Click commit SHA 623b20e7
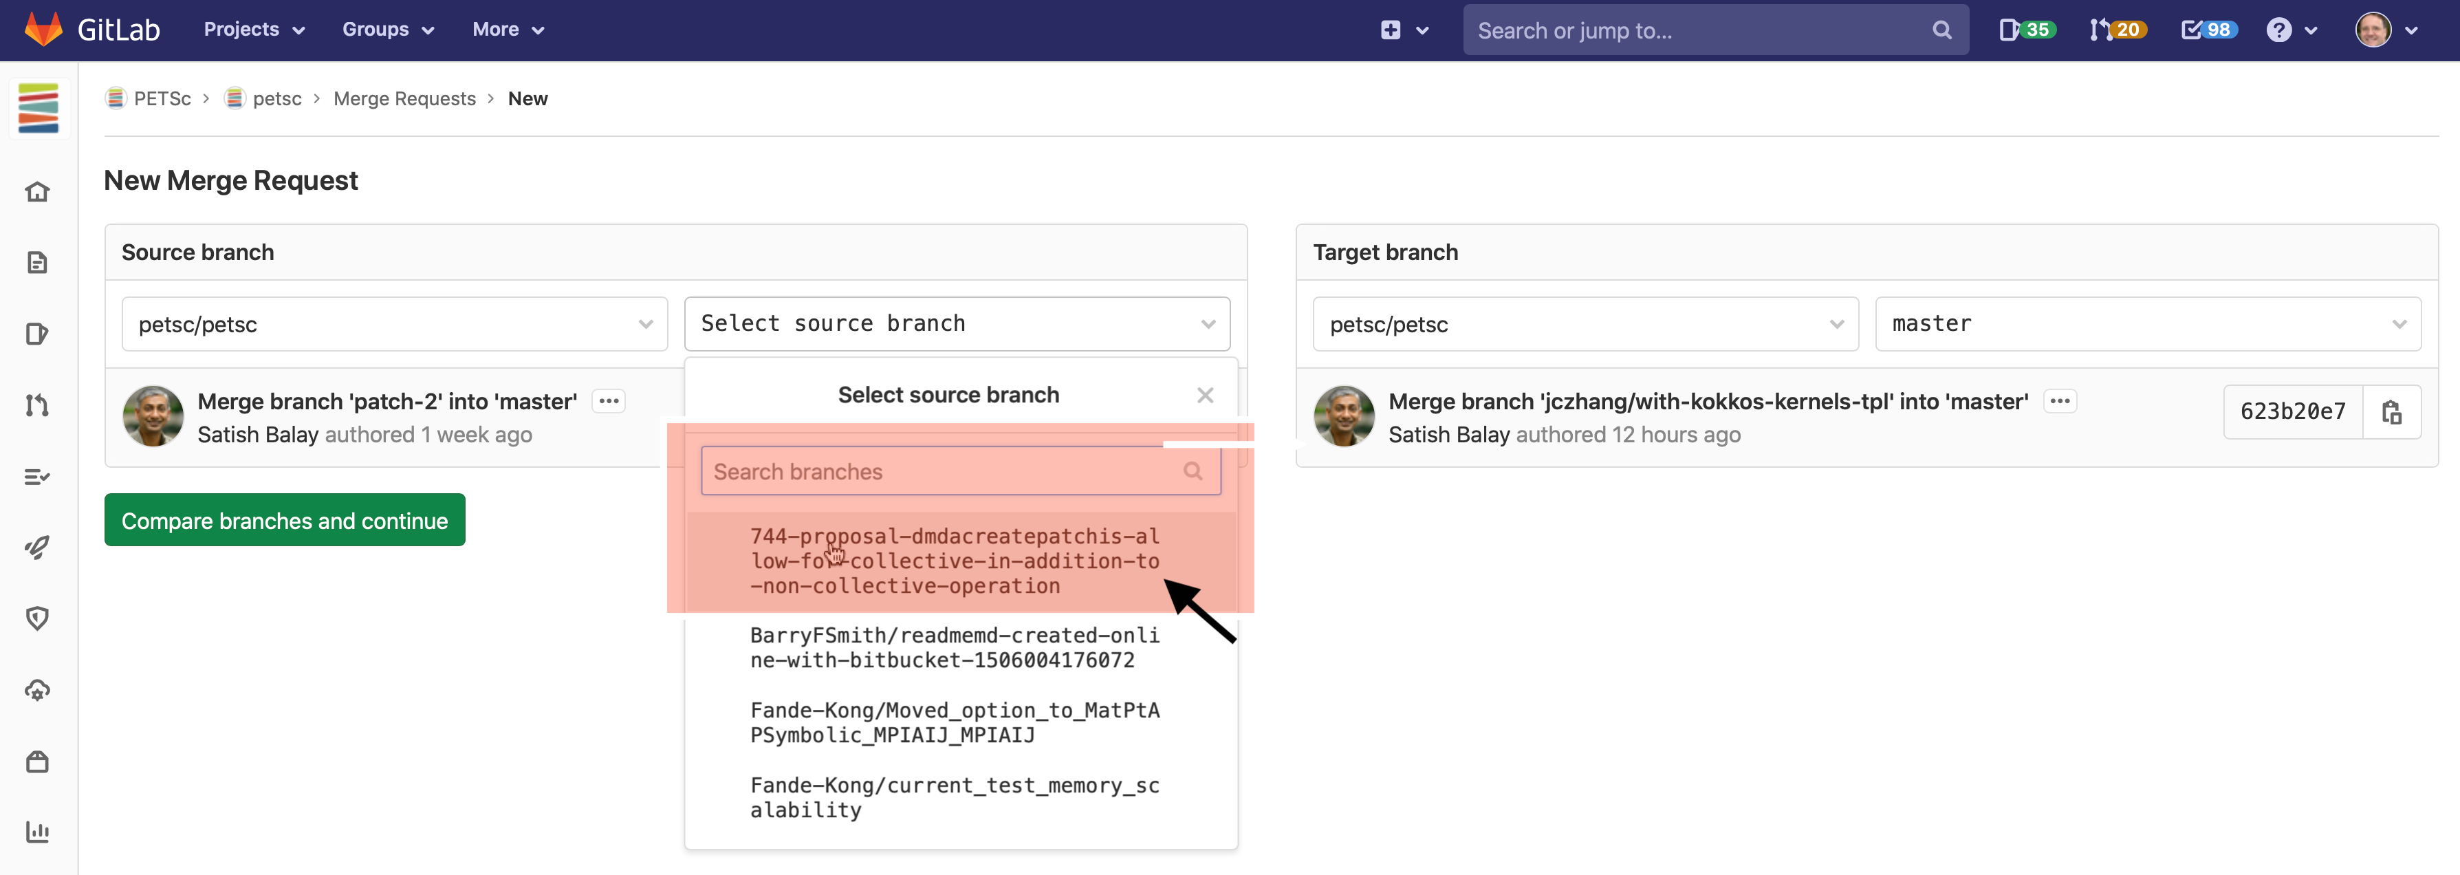Screen dimensions: 2460x875 [x=2292, y=412]
